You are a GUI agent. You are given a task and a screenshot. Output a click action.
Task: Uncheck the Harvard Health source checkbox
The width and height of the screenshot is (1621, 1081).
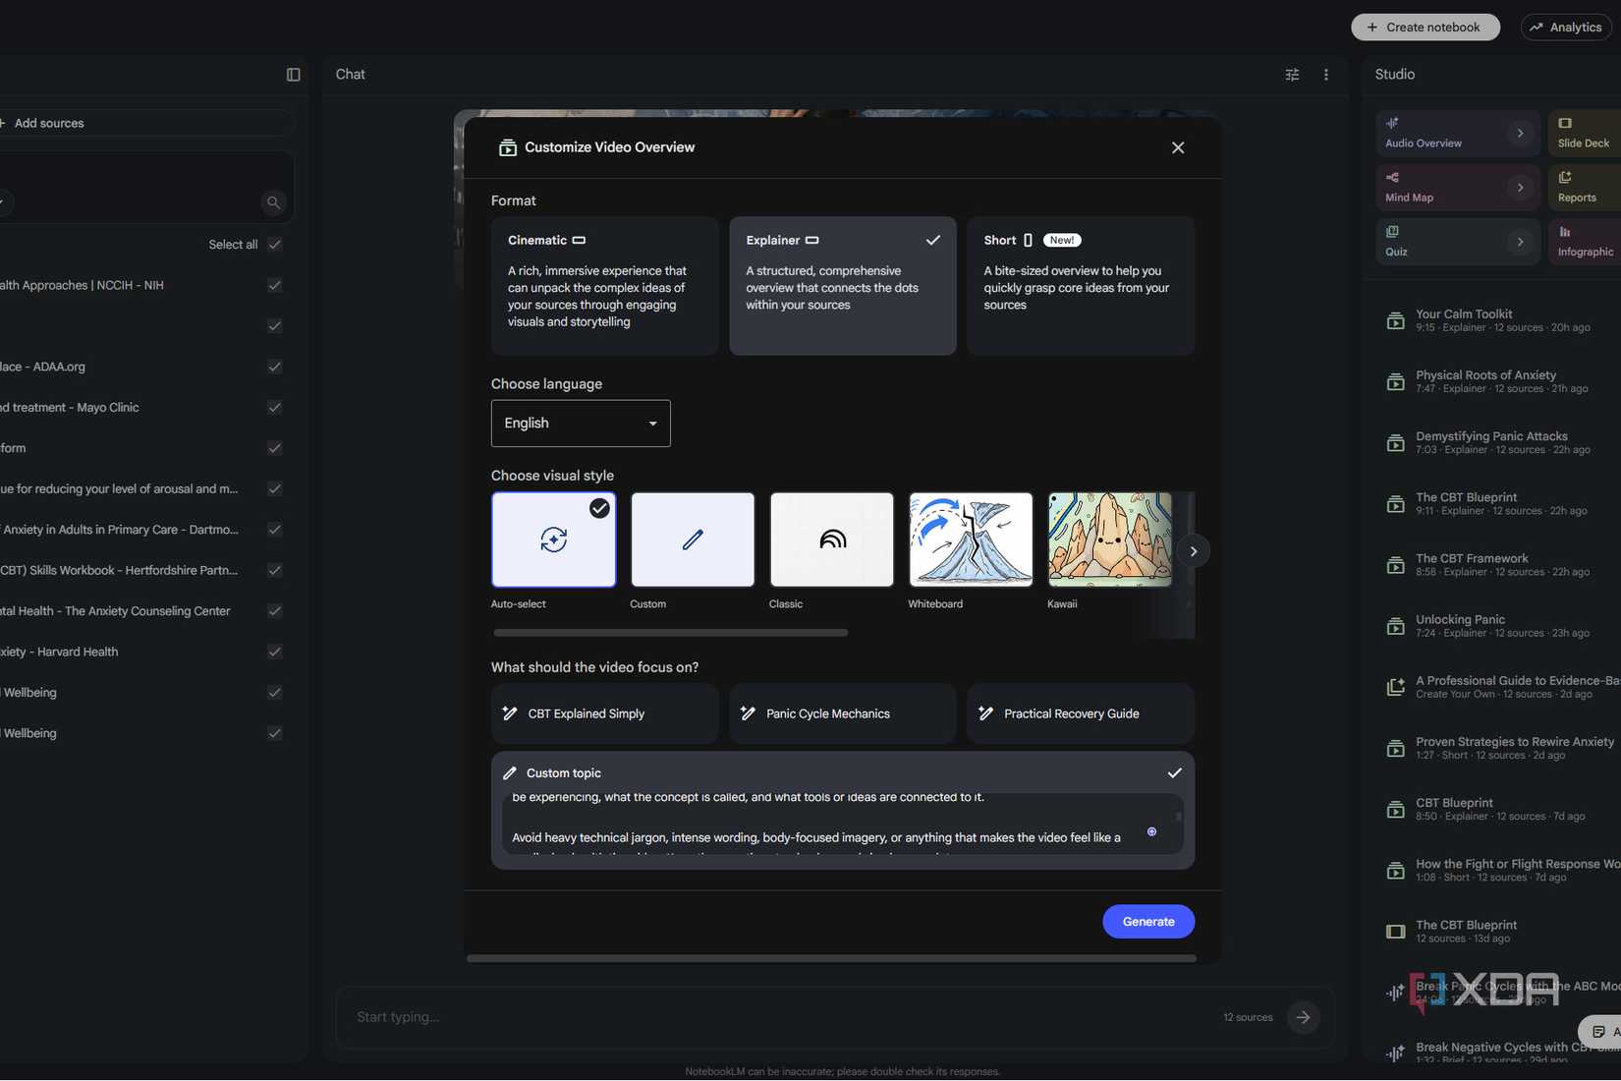point(275,652)
